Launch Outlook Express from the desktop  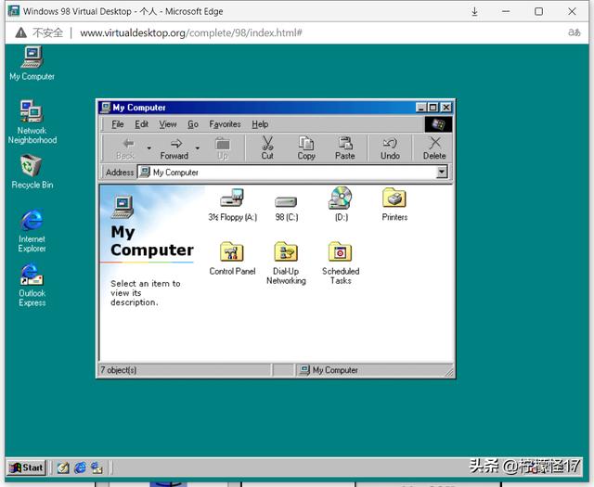[32, 276]
